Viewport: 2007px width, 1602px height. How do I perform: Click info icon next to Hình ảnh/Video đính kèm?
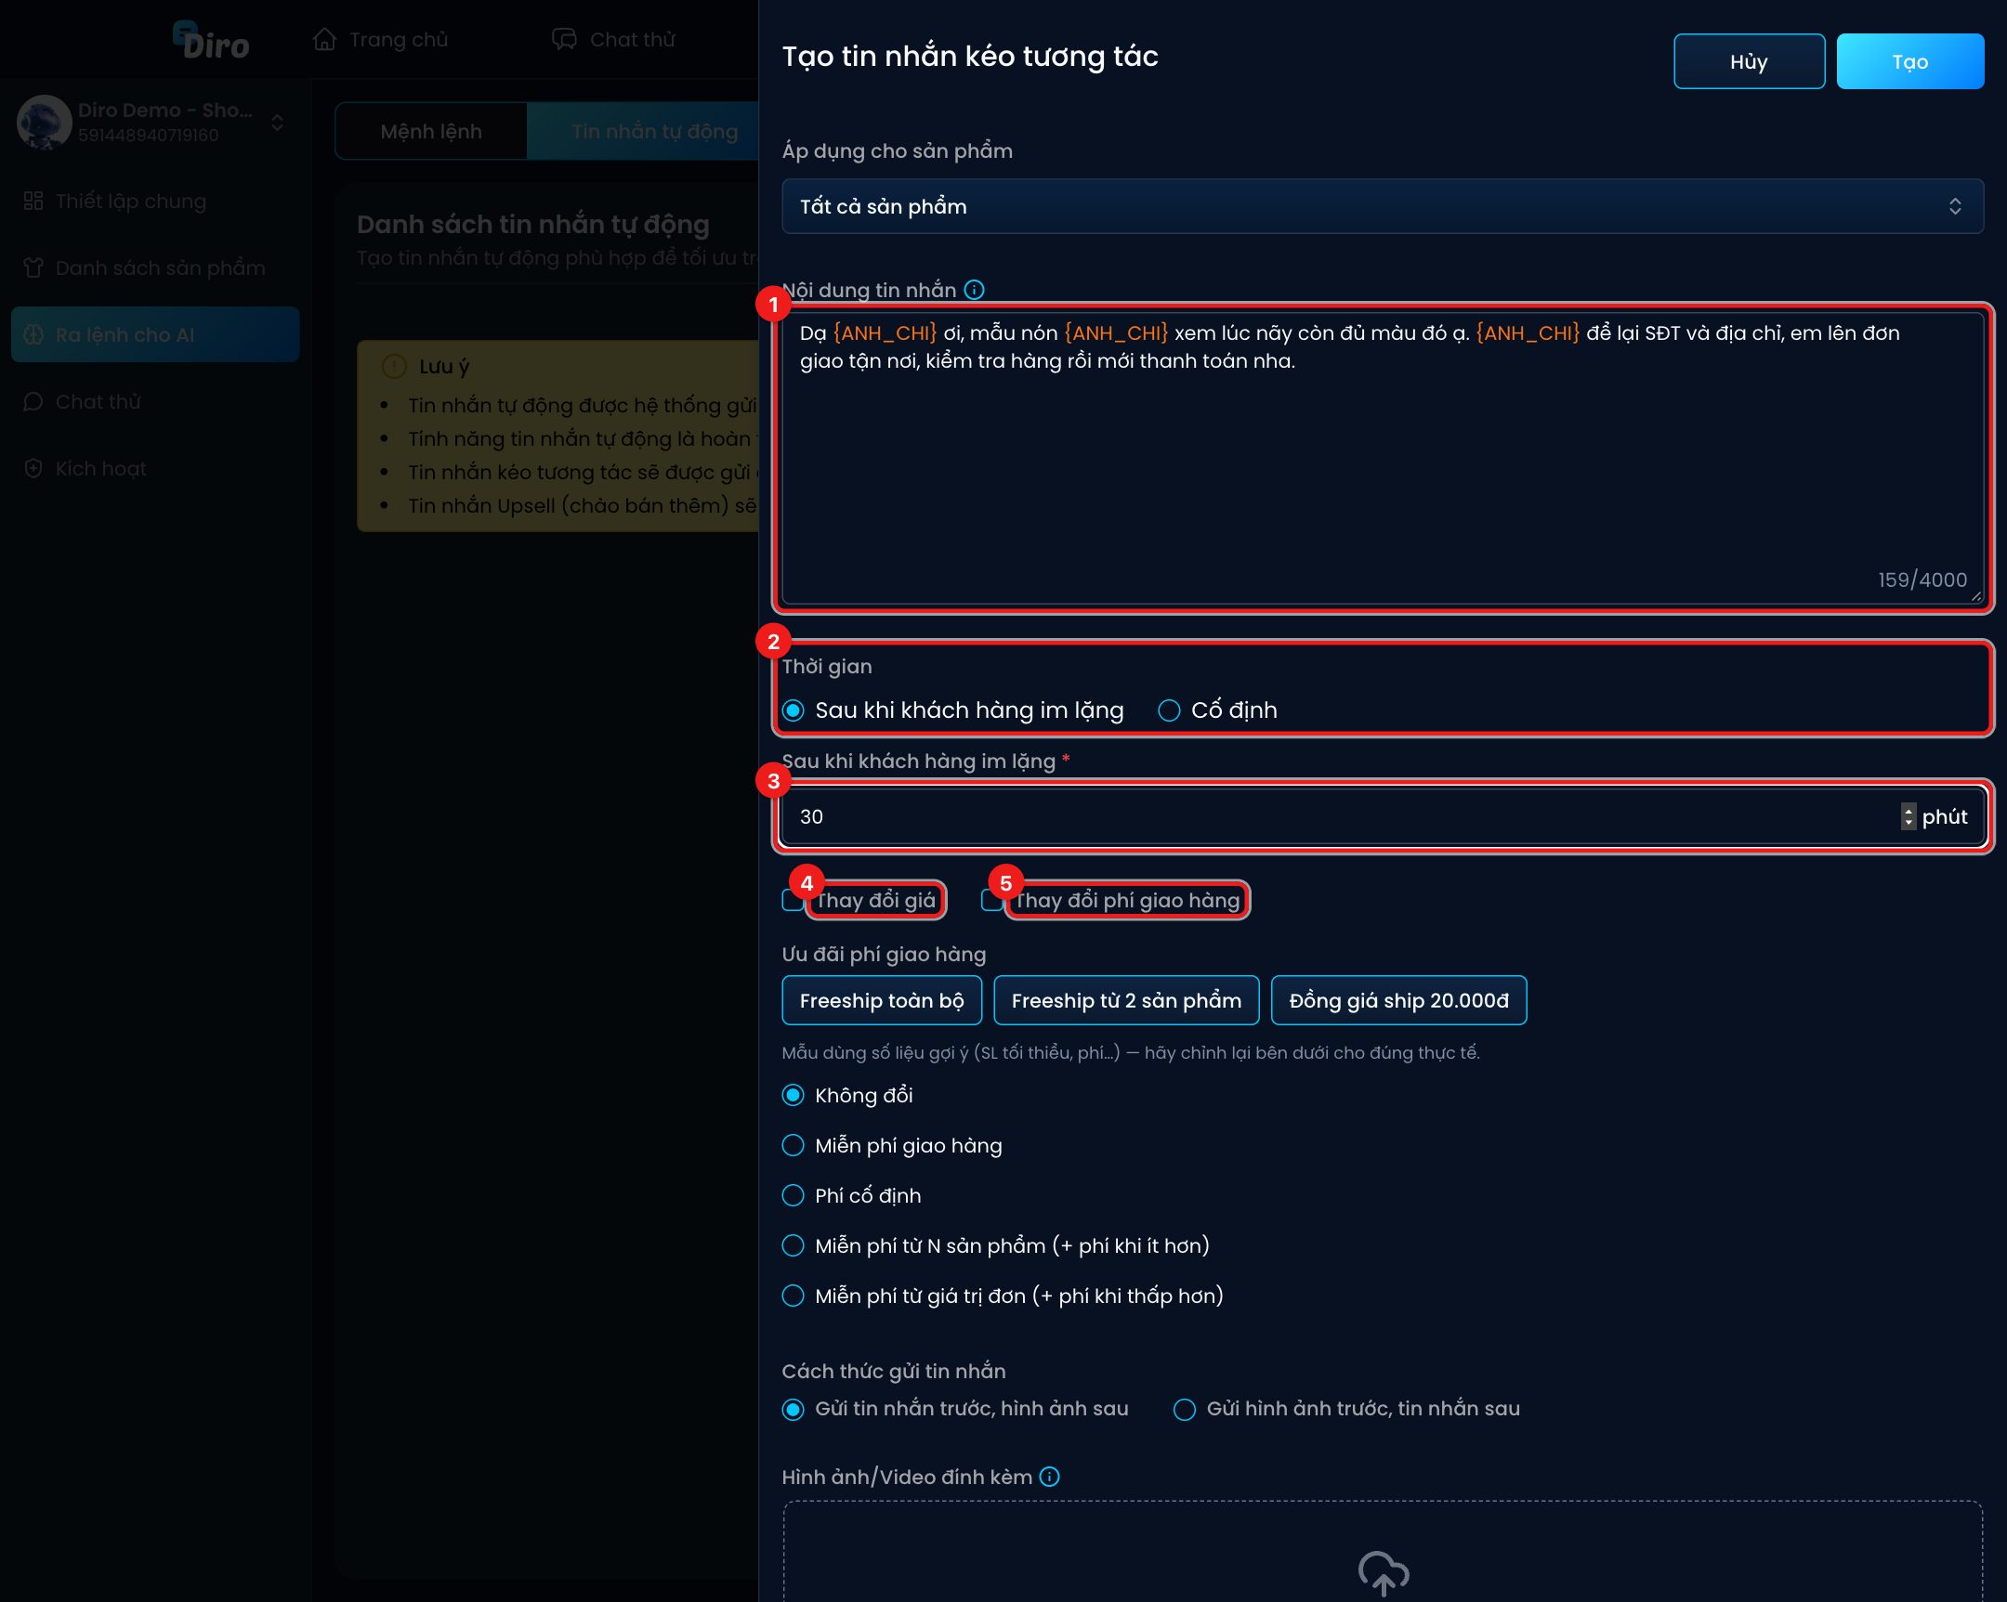(1049, 1477)
